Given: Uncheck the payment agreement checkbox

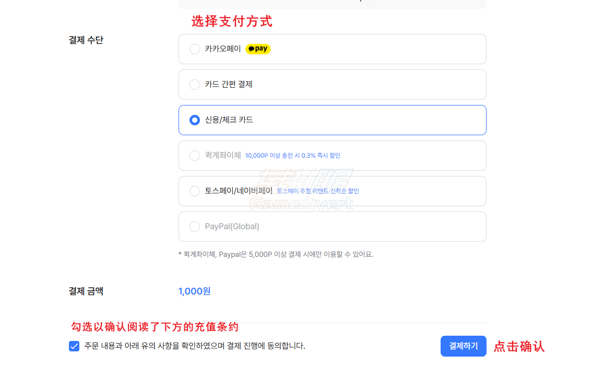Looking at the screenshot, I should pos(74,346).
